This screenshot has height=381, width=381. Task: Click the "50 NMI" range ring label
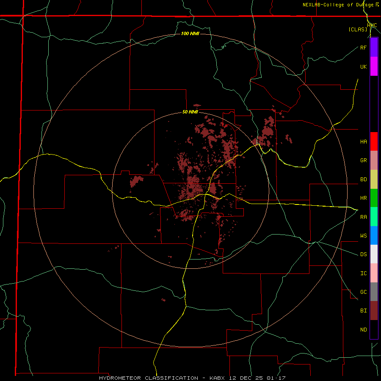pos(190,112)
